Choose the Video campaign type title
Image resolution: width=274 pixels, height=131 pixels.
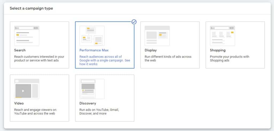click(x=19, y=103)
